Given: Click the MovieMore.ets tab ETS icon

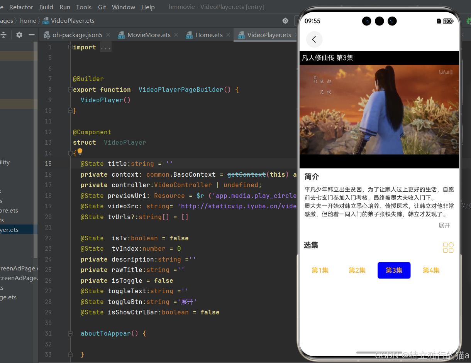Looking at the screenshot, I should click(121, 35).
